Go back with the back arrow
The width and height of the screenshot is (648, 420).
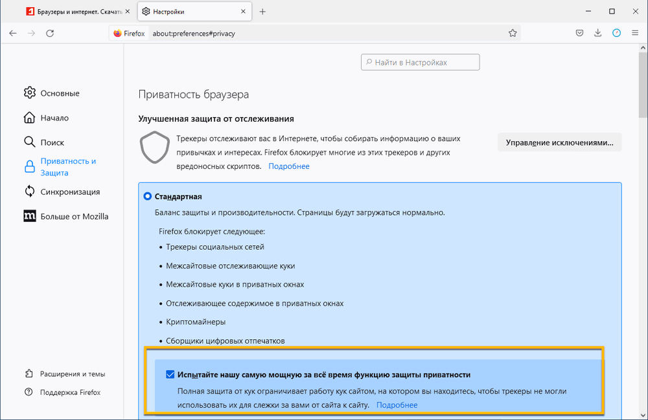(13, 33)
